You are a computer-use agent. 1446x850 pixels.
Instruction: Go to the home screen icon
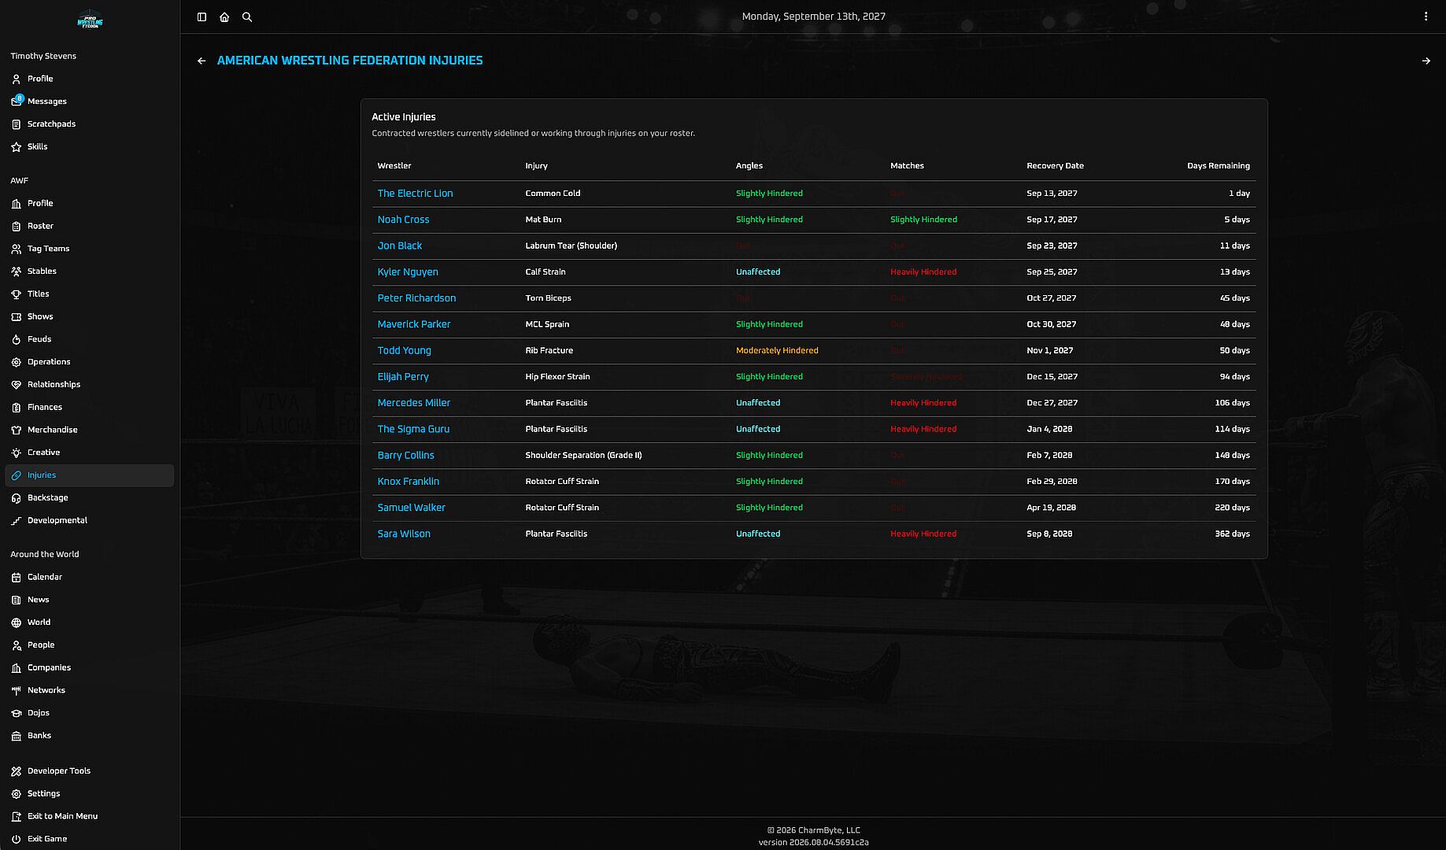tap(224, 17)
